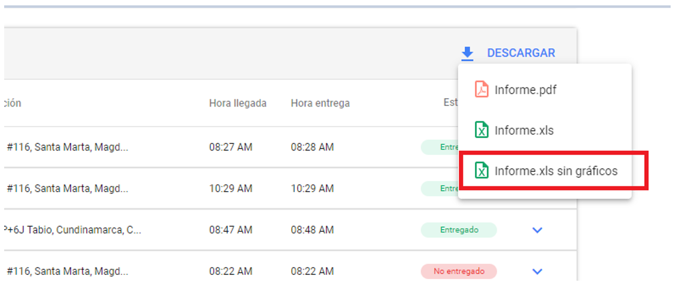Click the 08:28 AM delivery time cell
Image resolution: width=673 pixels, height=291 pixels.
(x=312, y=147)
